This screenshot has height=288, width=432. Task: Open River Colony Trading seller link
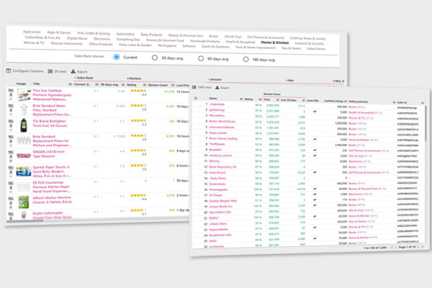223,138
